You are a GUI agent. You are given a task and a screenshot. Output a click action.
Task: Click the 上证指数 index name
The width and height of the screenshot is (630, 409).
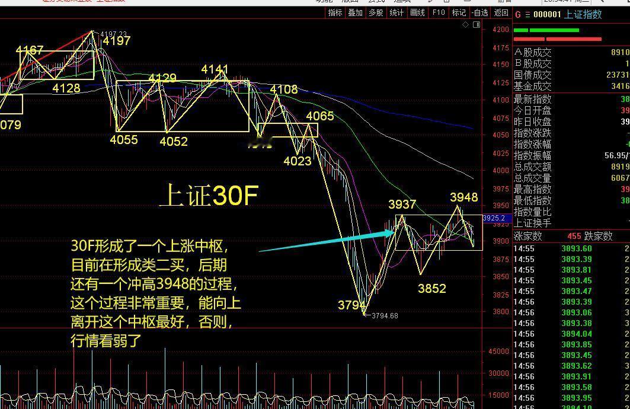[x=583, y=14]
